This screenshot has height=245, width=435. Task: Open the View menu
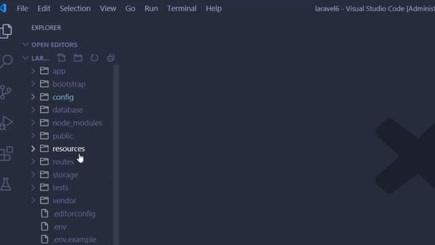pos(108,8)
